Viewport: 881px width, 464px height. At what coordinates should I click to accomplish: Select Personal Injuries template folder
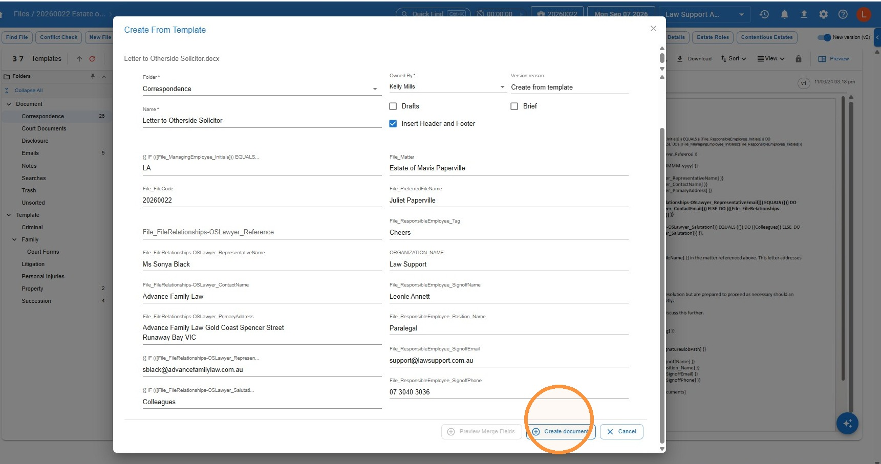pos(43,277)
